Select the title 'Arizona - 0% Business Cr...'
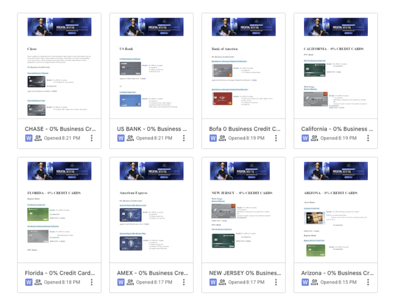This screenshot has width=393, height=295. point(337,273)
